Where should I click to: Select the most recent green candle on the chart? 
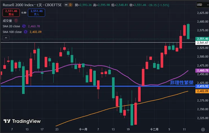[x=188, y=31]
